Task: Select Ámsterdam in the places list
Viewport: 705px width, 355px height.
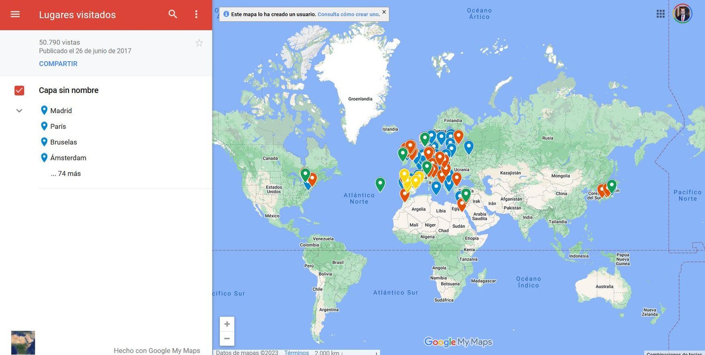Action: coord(68,158)
